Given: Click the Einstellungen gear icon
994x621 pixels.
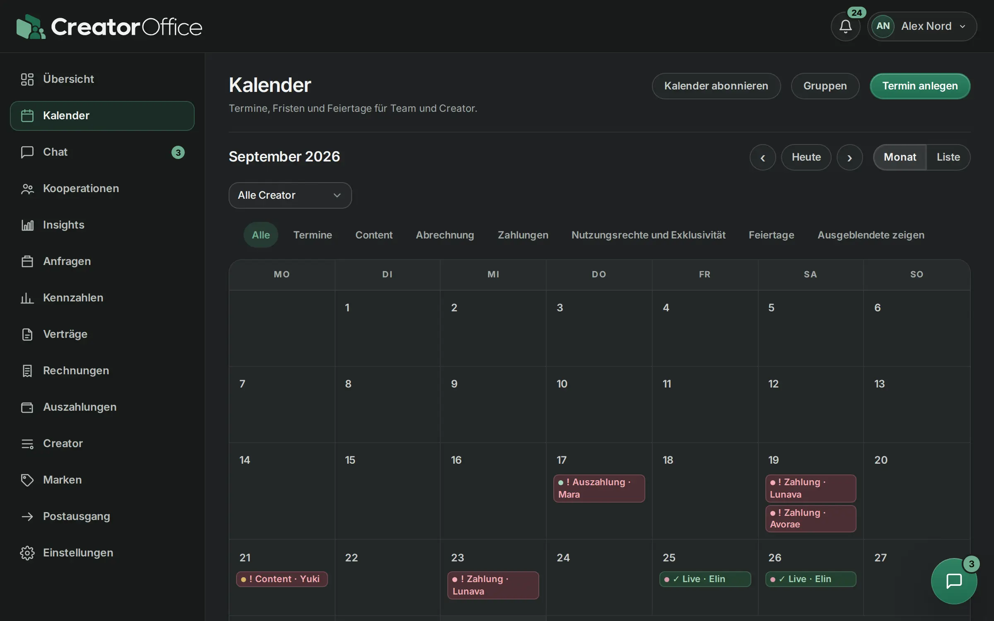Looking at the screenshot, I should (x=27, y=553).
